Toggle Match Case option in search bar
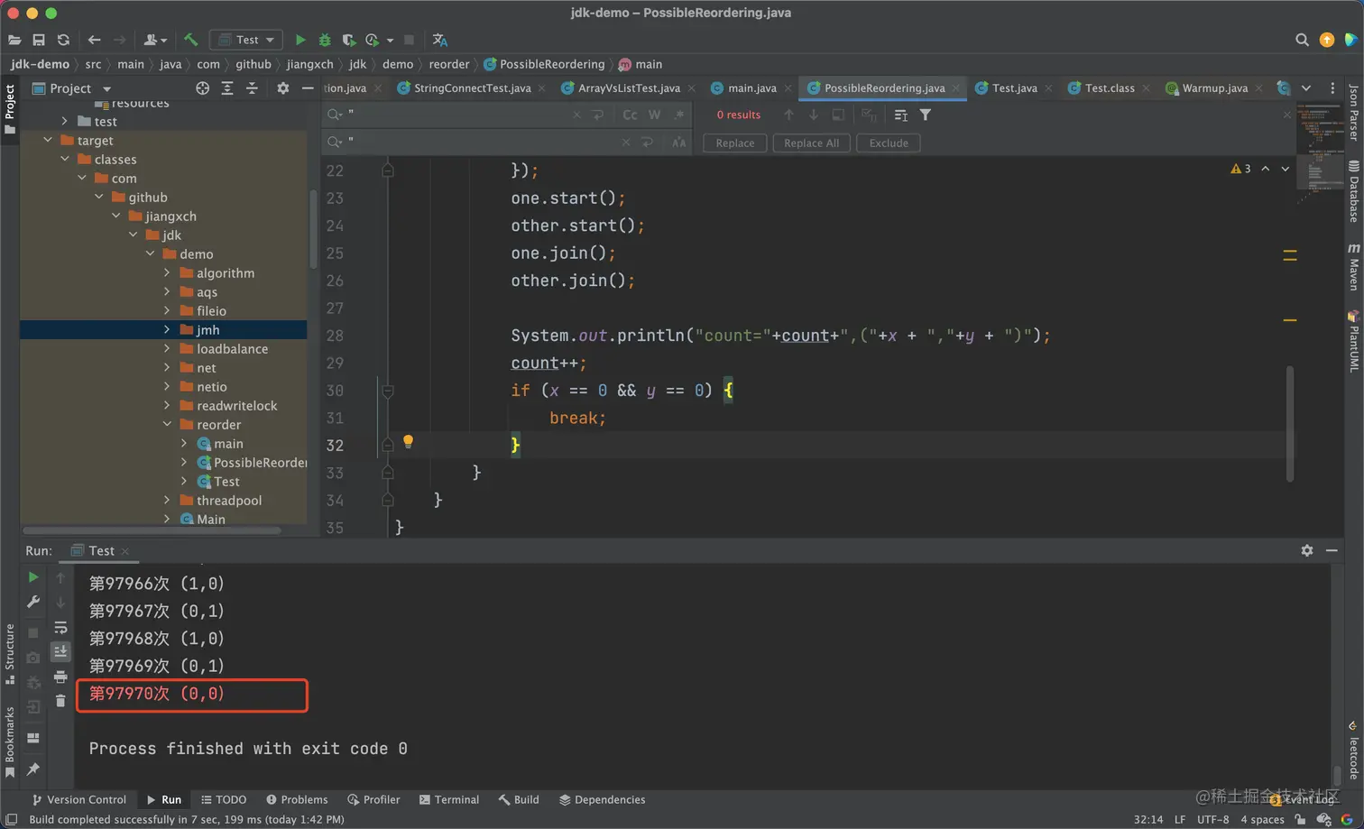The height and width of the screenshot is (829, 1364). [x=630, y=115]
